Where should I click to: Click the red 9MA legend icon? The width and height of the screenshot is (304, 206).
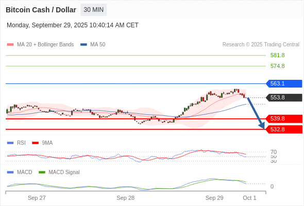(35, 143)
